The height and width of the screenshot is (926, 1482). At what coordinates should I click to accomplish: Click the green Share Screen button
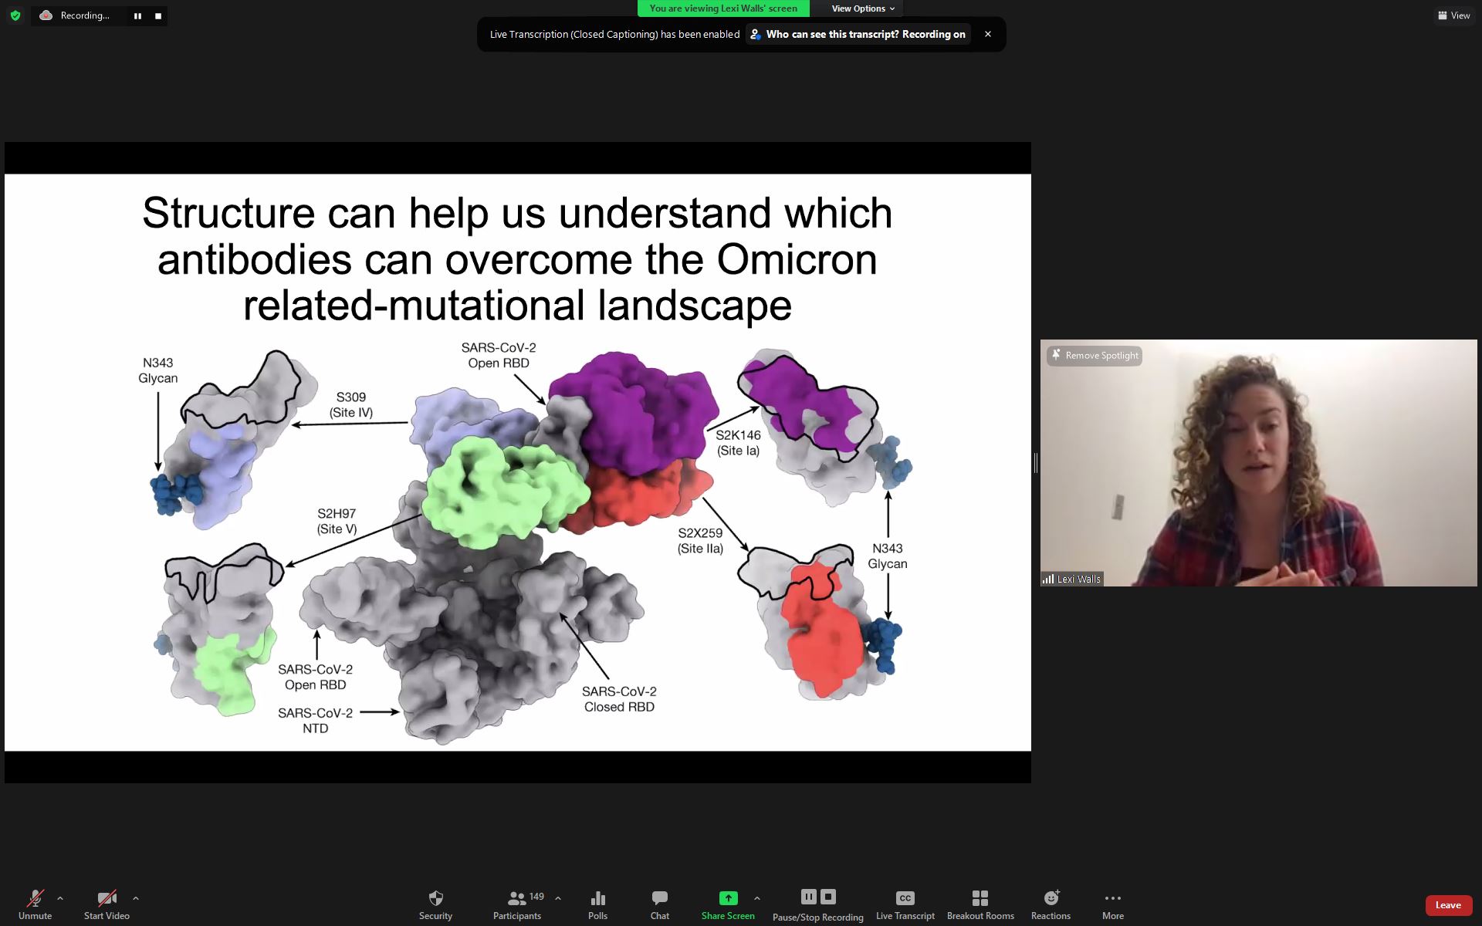728,904
